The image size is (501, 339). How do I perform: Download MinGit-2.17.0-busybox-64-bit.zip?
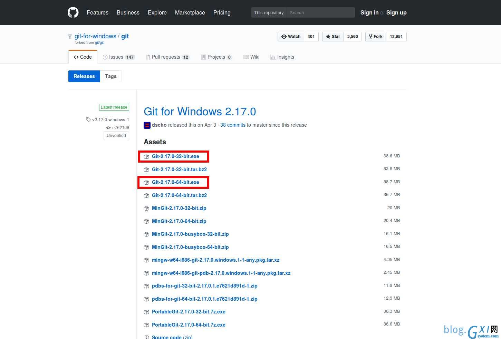pos(190,247)
